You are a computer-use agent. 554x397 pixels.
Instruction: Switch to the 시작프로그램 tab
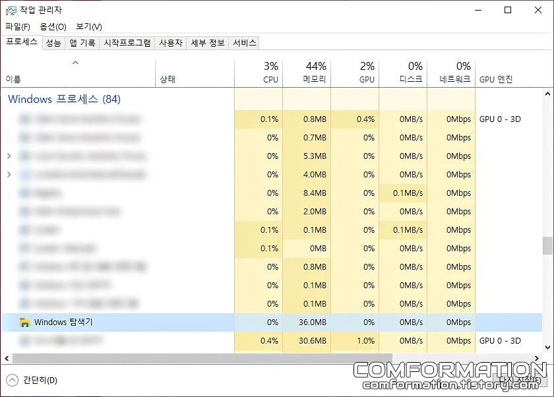[127, 43]
